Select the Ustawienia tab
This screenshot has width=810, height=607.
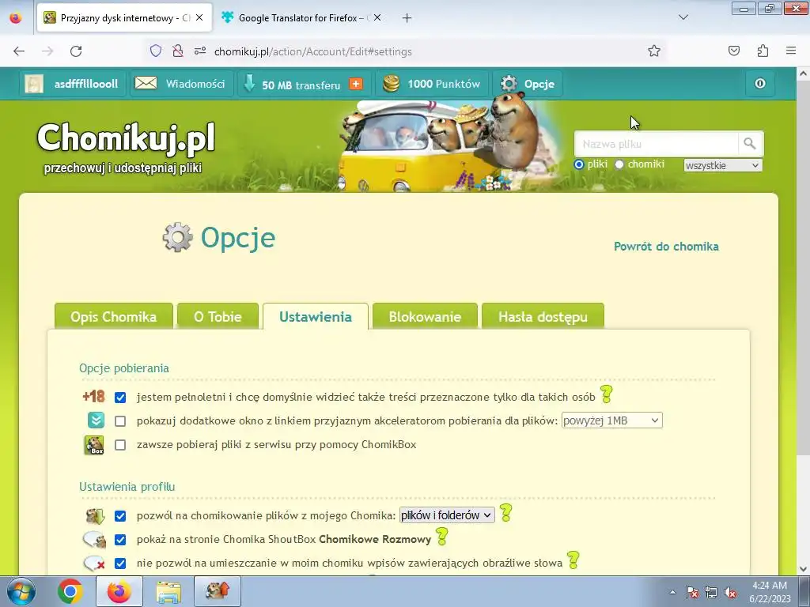[316, 316]
